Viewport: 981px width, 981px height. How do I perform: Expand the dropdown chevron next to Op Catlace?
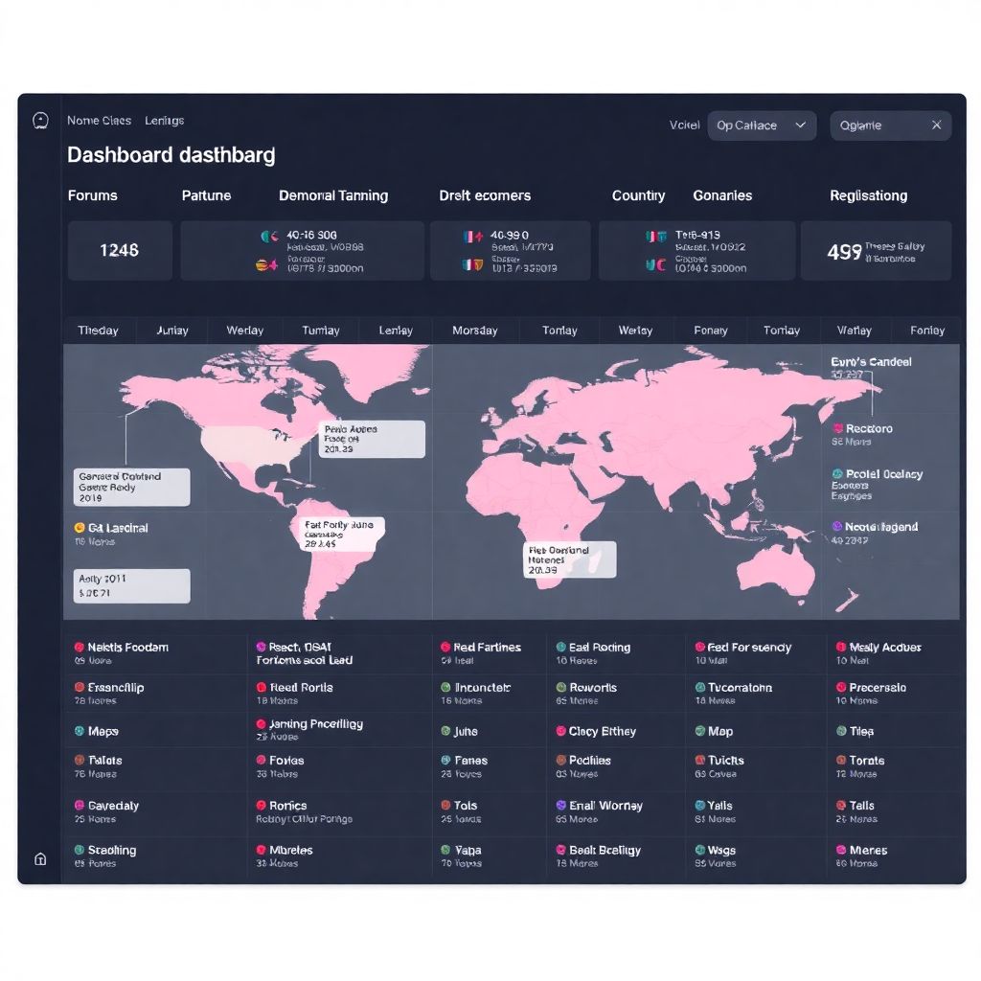(800, 125)
